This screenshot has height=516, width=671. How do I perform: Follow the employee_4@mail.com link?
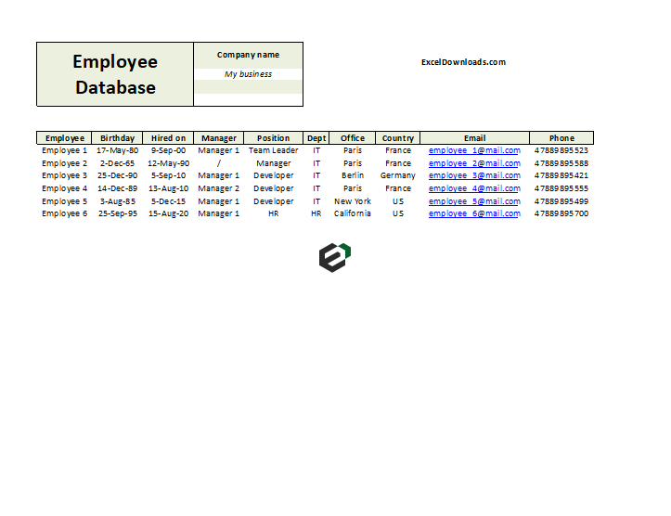click(474, 188)
